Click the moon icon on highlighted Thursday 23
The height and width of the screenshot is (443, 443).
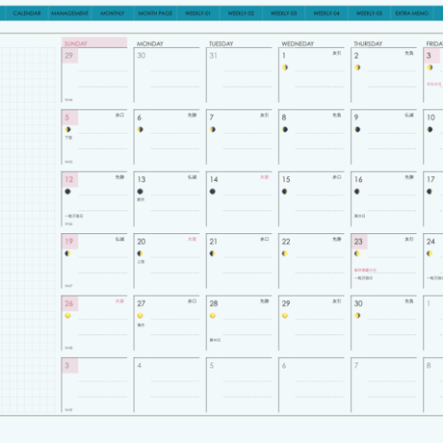coord(357,253)
